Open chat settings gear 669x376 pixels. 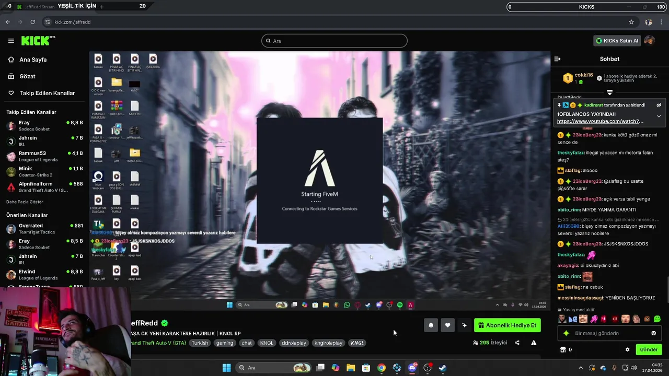[x=627, y=349]
